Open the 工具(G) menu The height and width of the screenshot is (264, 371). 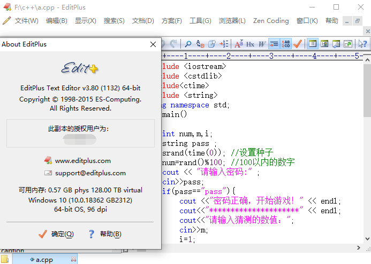[x=200, y=21]
